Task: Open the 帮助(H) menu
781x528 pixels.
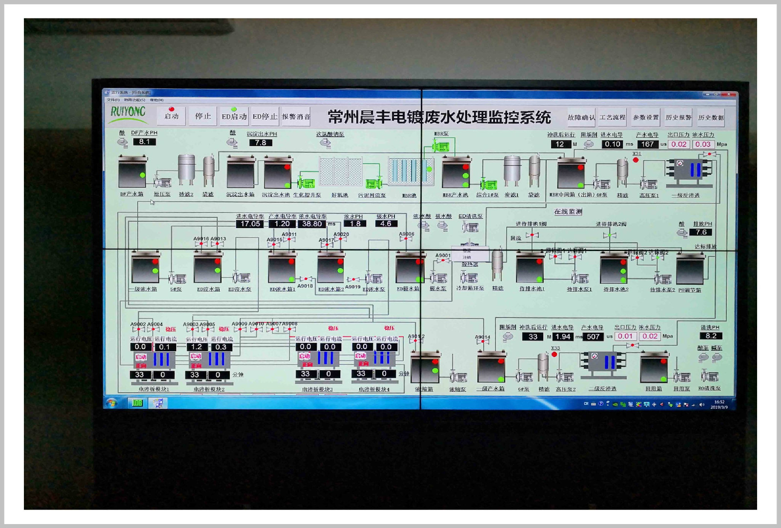Action: (157, 100)
